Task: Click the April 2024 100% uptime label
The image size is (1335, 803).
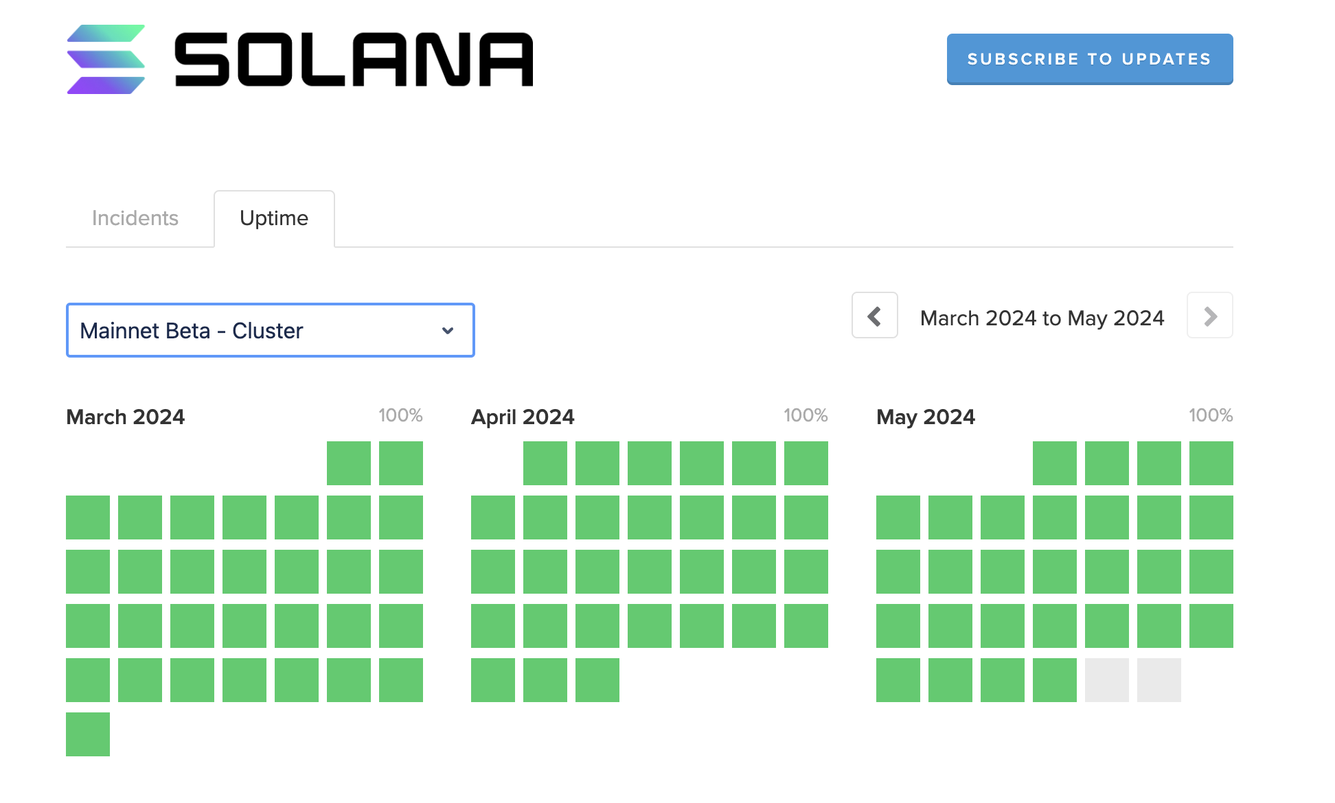Action: (806, 415)
